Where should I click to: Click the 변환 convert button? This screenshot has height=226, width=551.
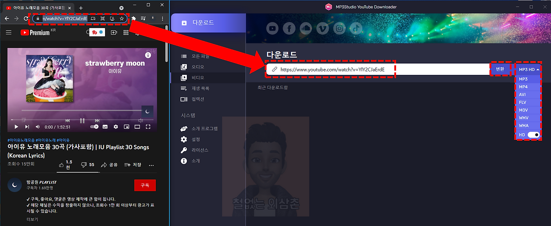(x=500, y=69)
